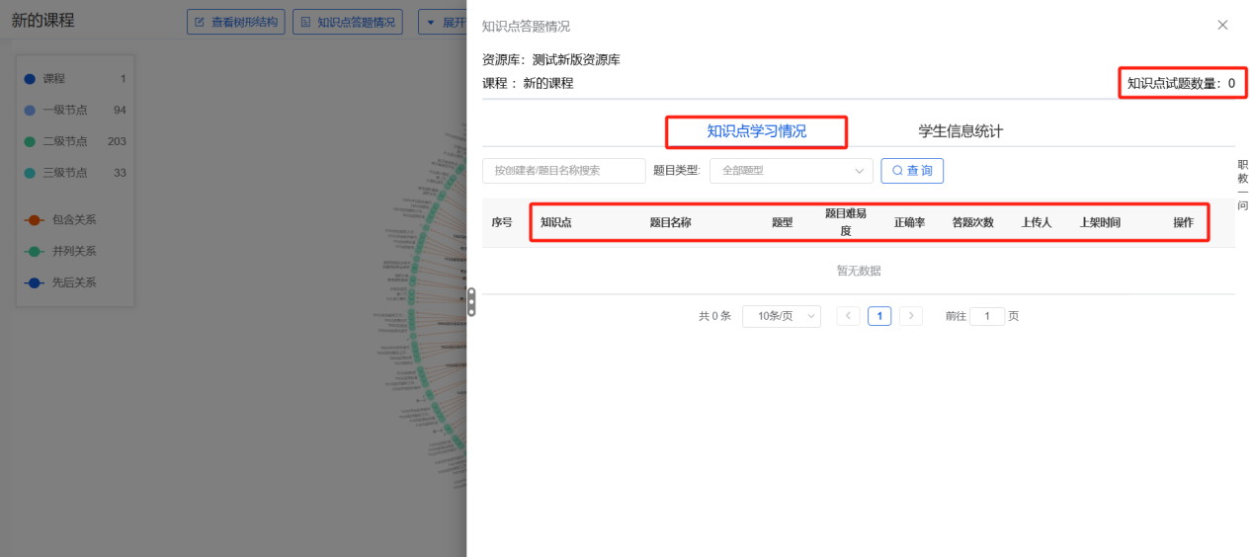
Task: Switch to 知识点学习情况 tab
Action: tap(756, 131)
